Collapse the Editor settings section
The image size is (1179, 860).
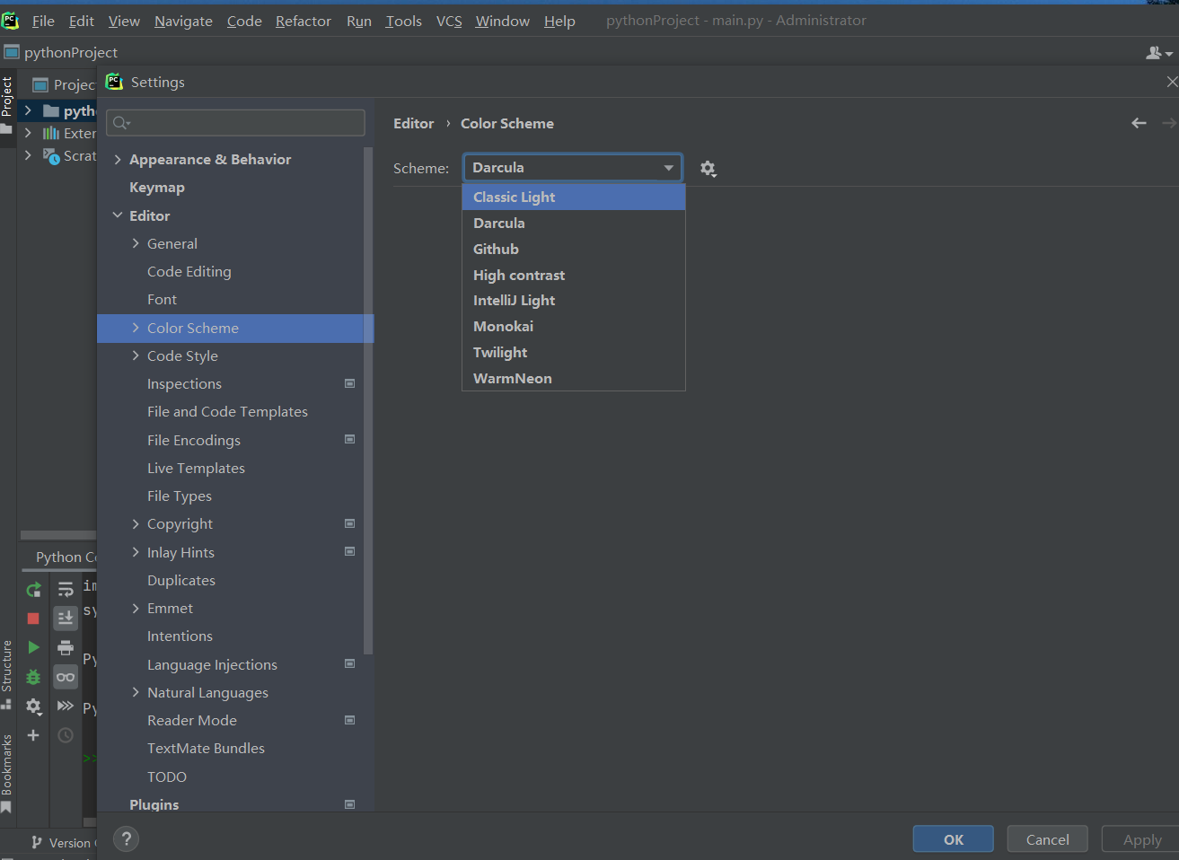[x=118, y=215]
